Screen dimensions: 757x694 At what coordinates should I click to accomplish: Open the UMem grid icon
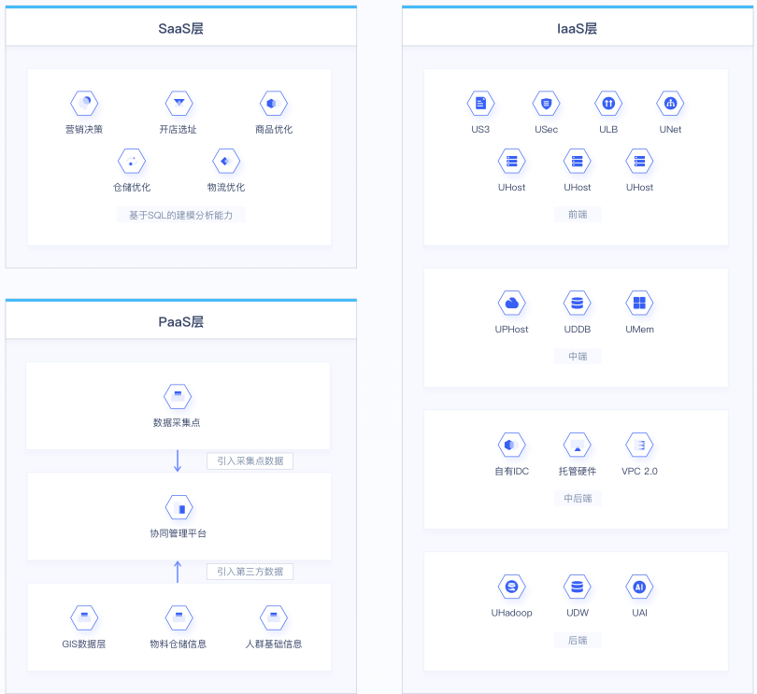(639, 303)
